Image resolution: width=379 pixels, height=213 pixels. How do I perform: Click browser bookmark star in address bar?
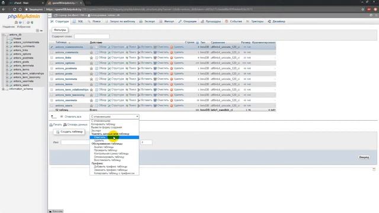point(363,9)
